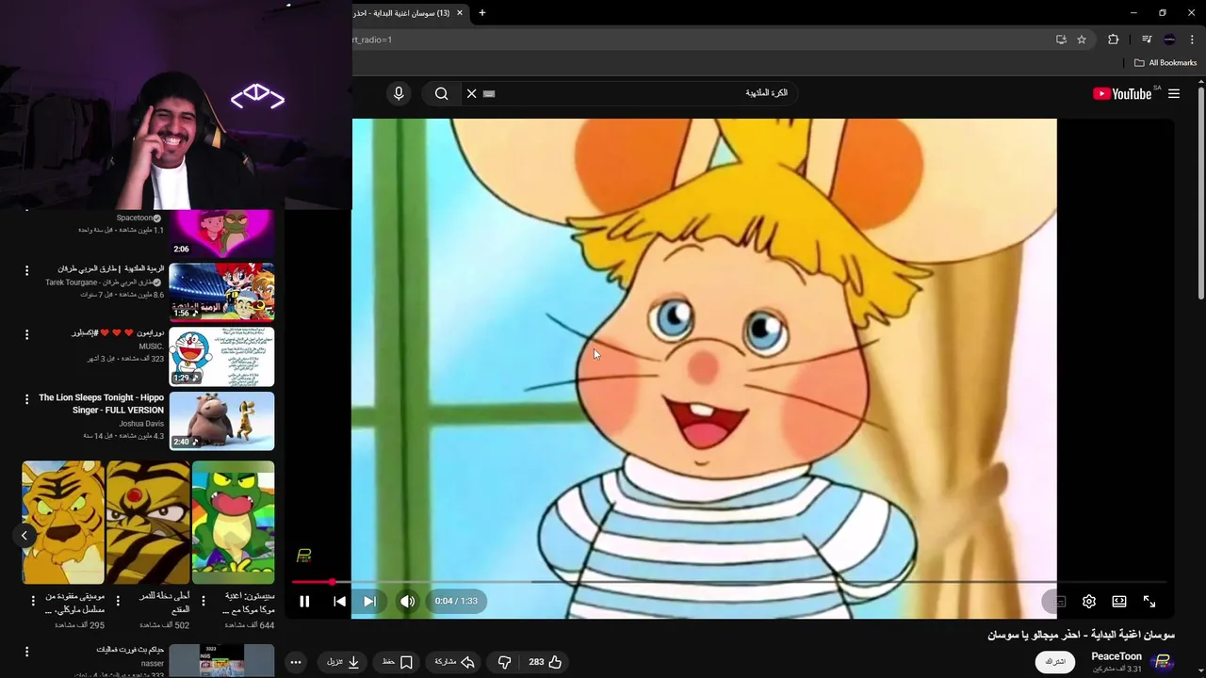Open media controls in the browser toolbar
The height and width of the screenshot is (678, 1206).
click(1147, 40)
